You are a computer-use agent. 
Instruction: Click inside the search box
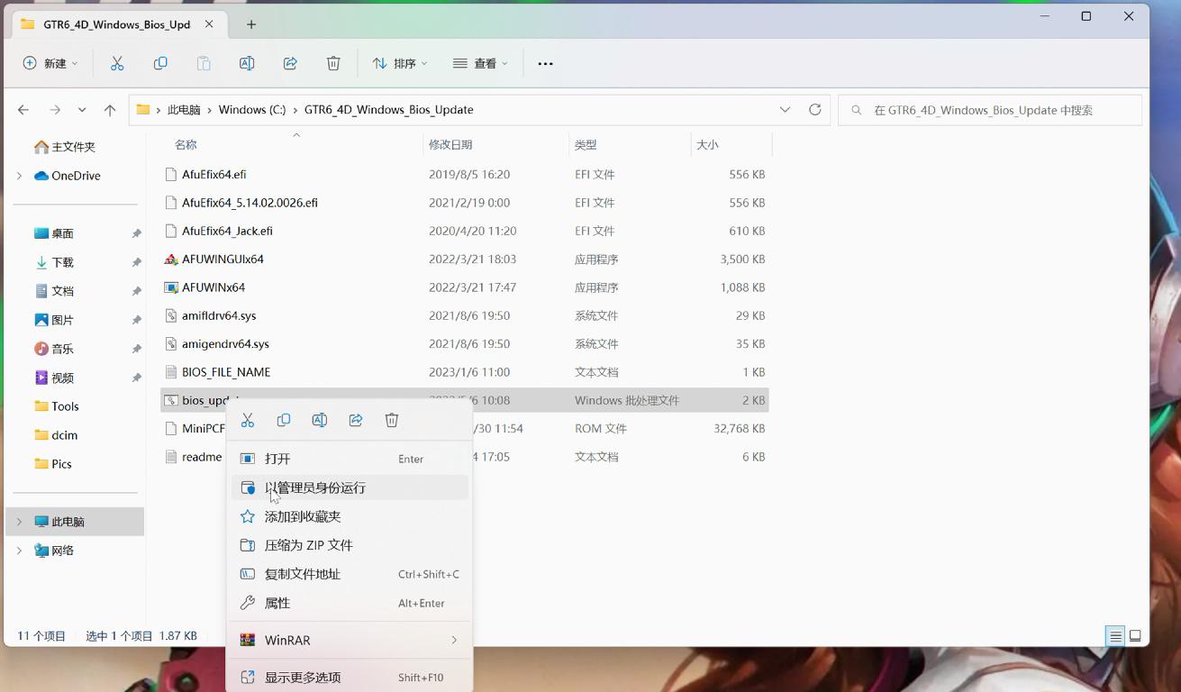click(989, 109)
